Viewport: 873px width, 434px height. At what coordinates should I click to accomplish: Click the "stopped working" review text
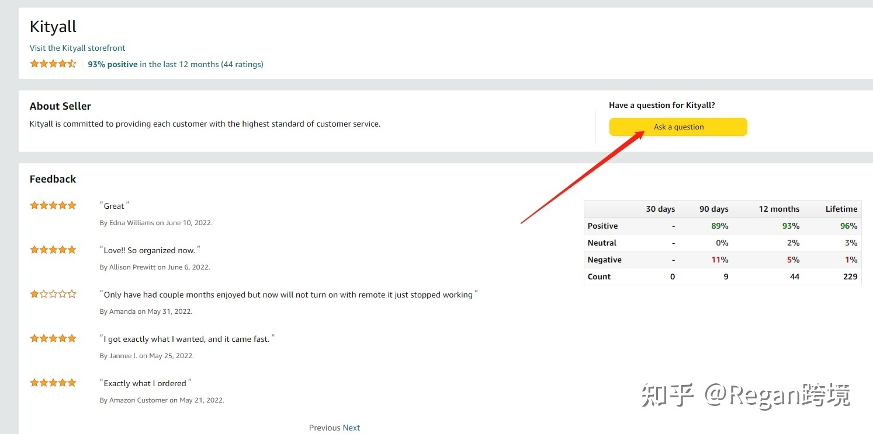point(289,295)
